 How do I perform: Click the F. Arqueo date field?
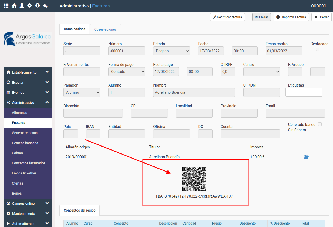point(295,72)
